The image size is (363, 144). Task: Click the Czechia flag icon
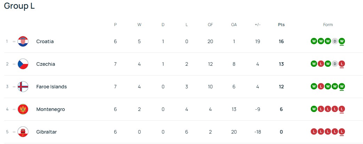coord(23,64)
